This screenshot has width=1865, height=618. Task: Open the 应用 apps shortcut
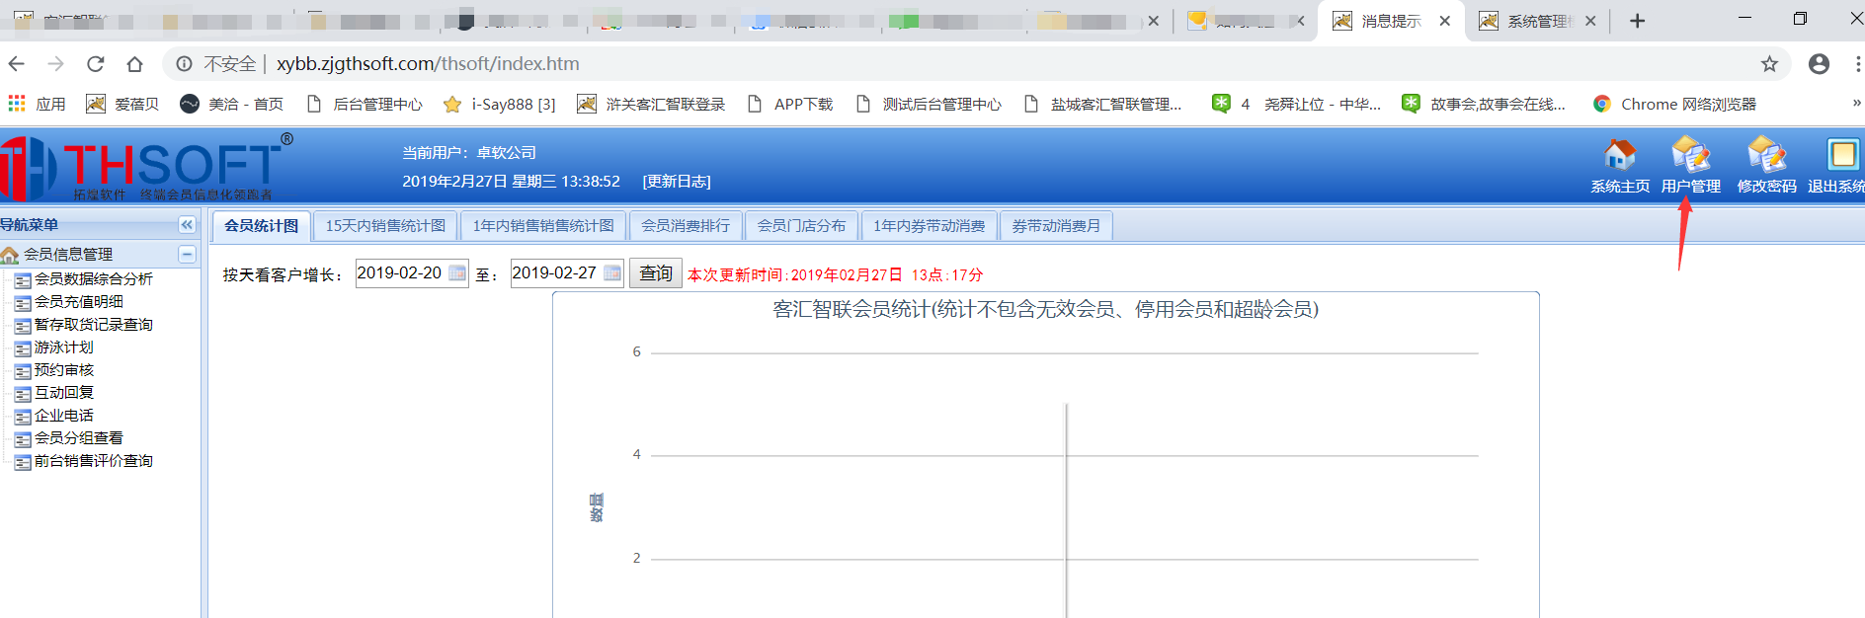pos(37,104)
